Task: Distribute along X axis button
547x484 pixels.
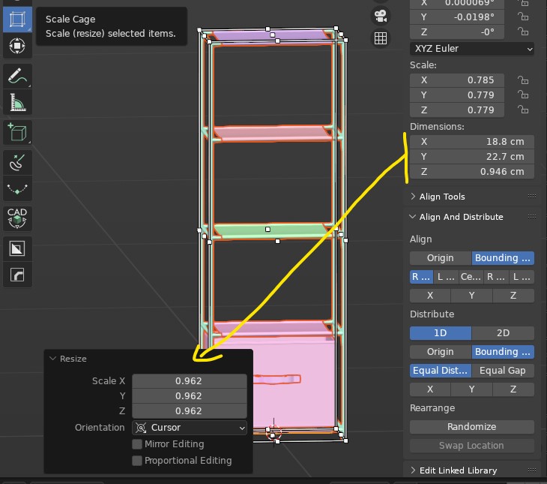Action: (x=430, y=389)
